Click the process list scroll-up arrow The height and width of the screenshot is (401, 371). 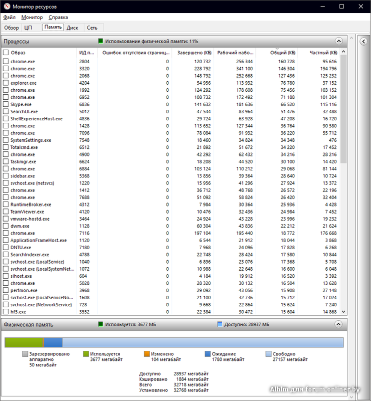point(343,52)
